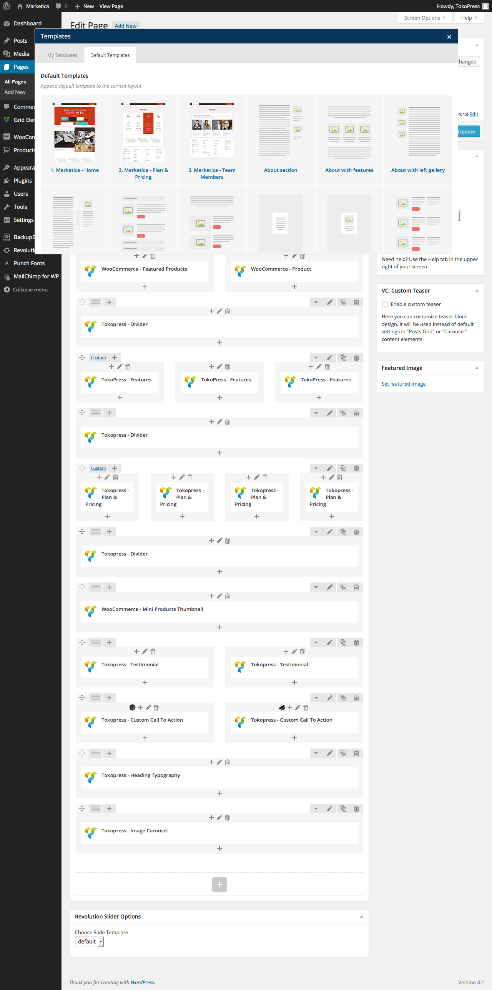Click drag-move handle of Testimonial row

click(x=82, y=642)
